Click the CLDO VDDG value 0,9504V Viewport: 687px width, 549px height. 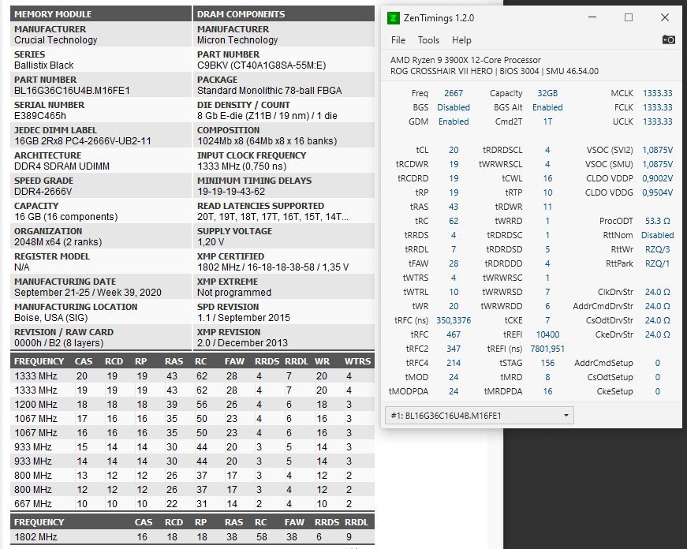(x=658, y=192)
